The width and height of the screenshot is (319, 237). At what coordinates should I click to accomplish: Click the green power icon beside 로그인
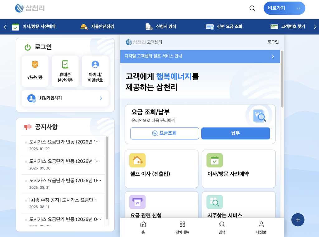(28, 47)
